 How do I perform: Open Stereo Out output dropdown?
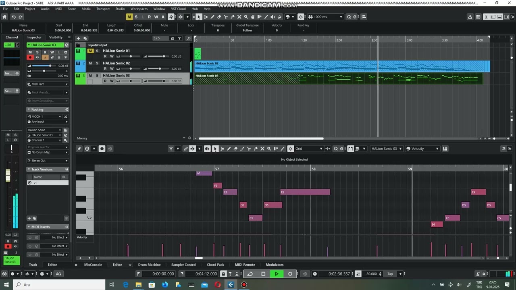pos(48,161)
